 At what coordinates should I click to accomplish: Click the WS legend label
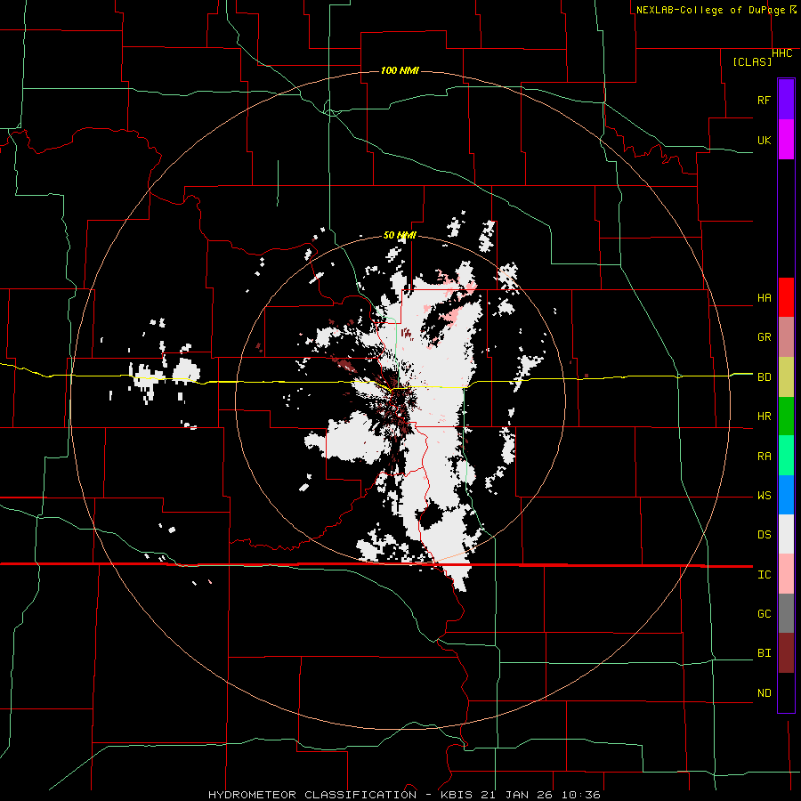tap(764, 496)
